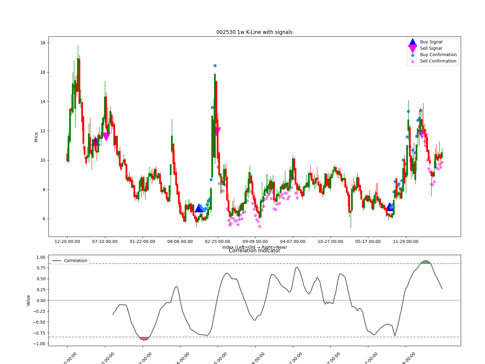
Task: Click the magenta inverted triangle legend icon
Action: pos(413,49)
